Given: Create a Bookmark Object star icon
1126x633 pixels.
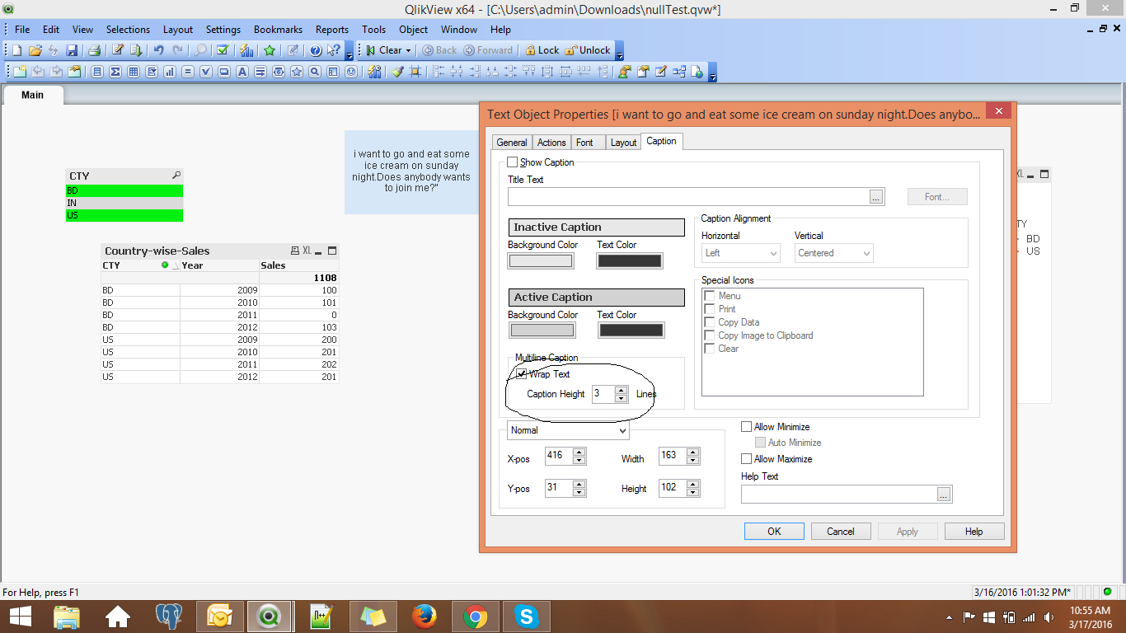Looking at the screenshot, I should (297, 72).
